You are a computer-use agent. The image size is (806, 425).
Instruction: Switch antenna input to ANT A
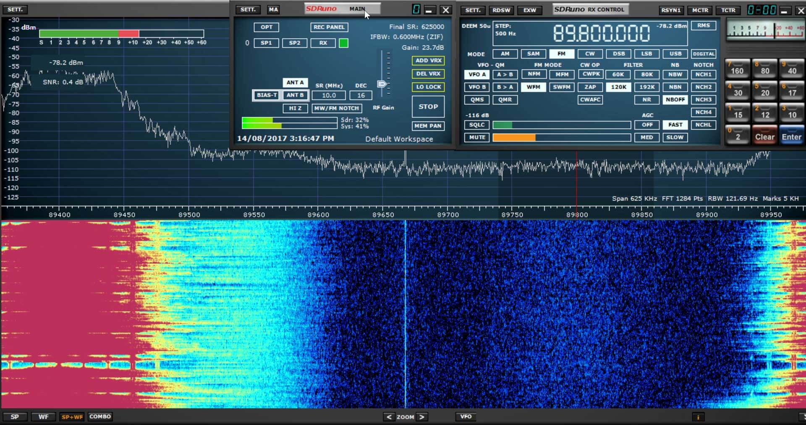coord(295,82)
